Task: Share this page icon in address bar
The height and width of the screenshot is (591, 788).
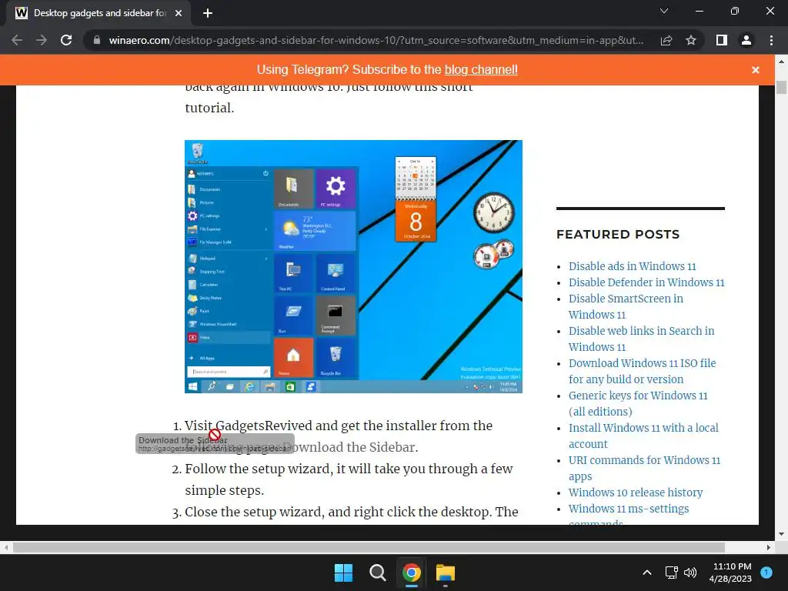Action: (x=666, y=40)
